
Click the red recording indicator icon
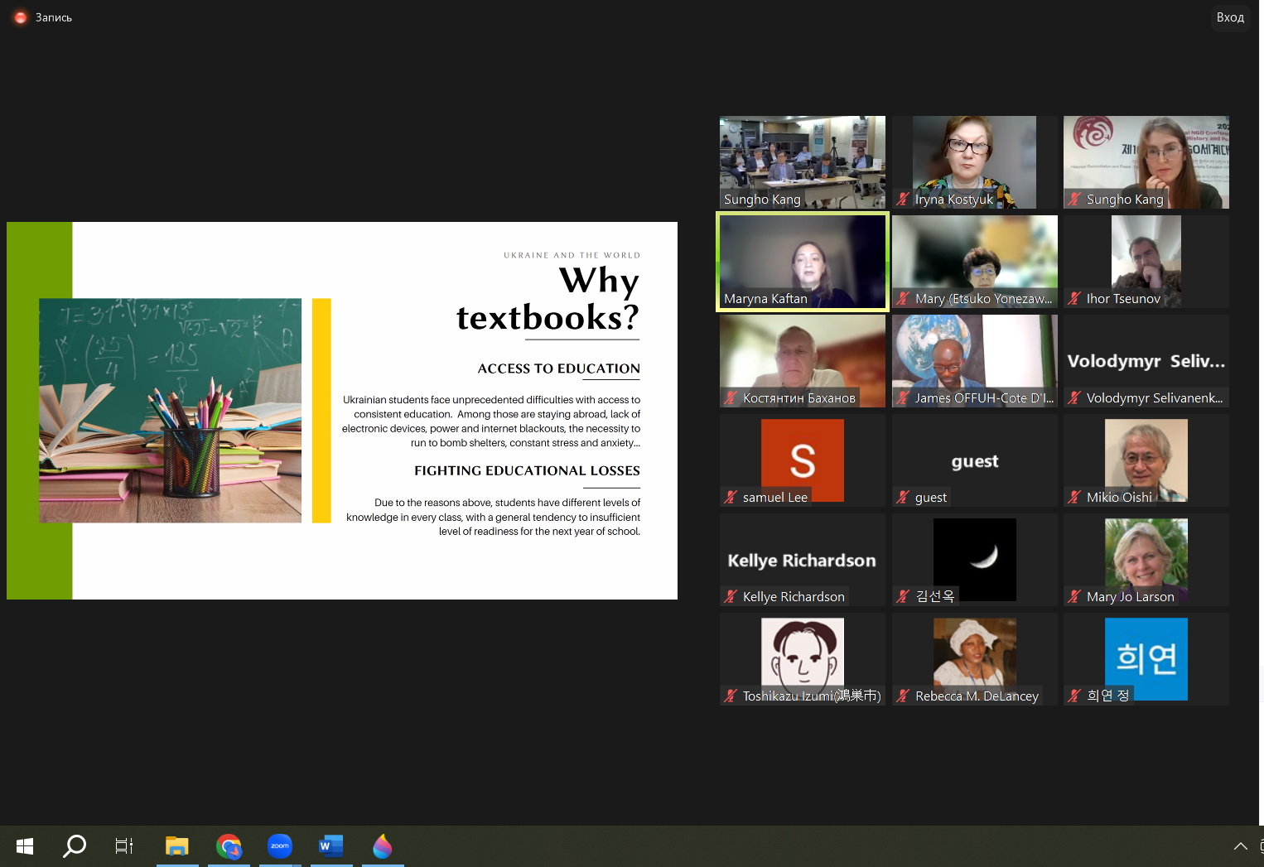click(21, 17)
